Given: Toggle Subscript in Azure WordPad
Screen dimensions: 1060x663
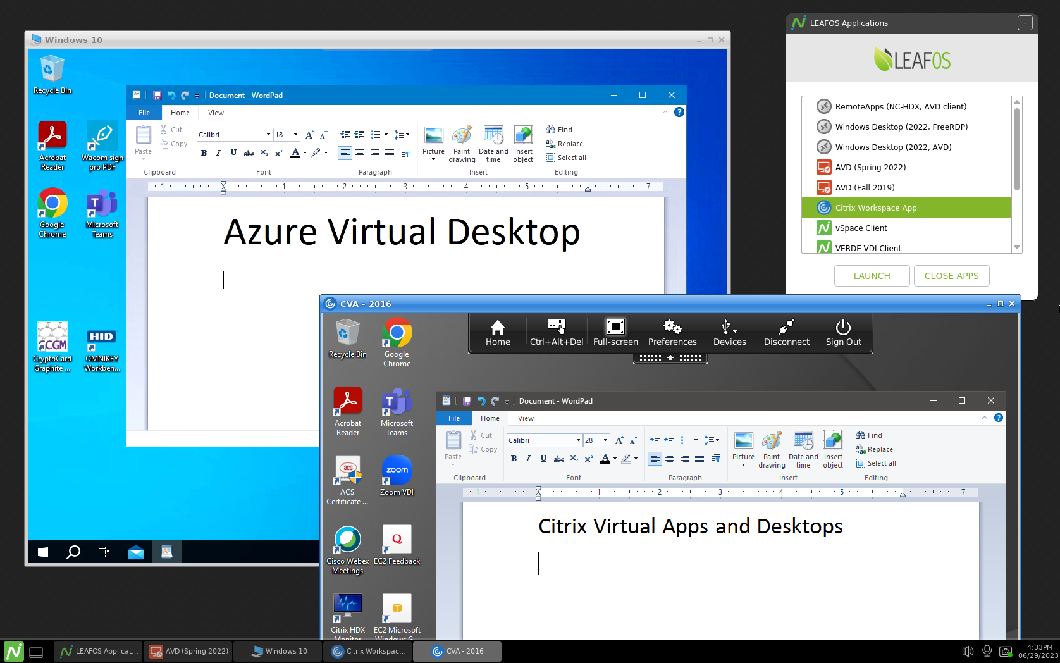Looking at the screenshot, I should (264, 152).
